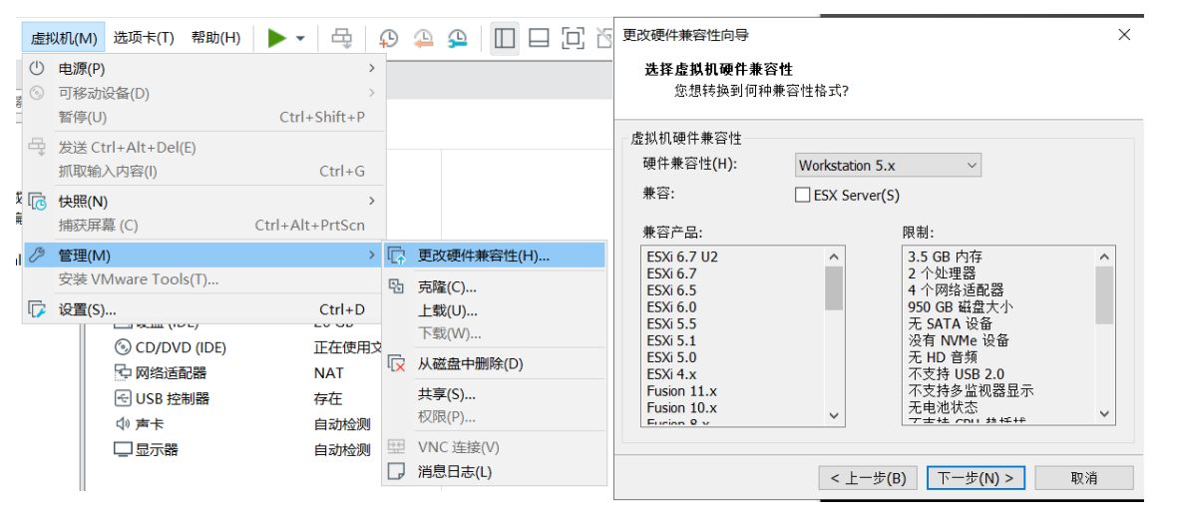
Task: Open the 电源(P) submenu
Action: [204, 69]
